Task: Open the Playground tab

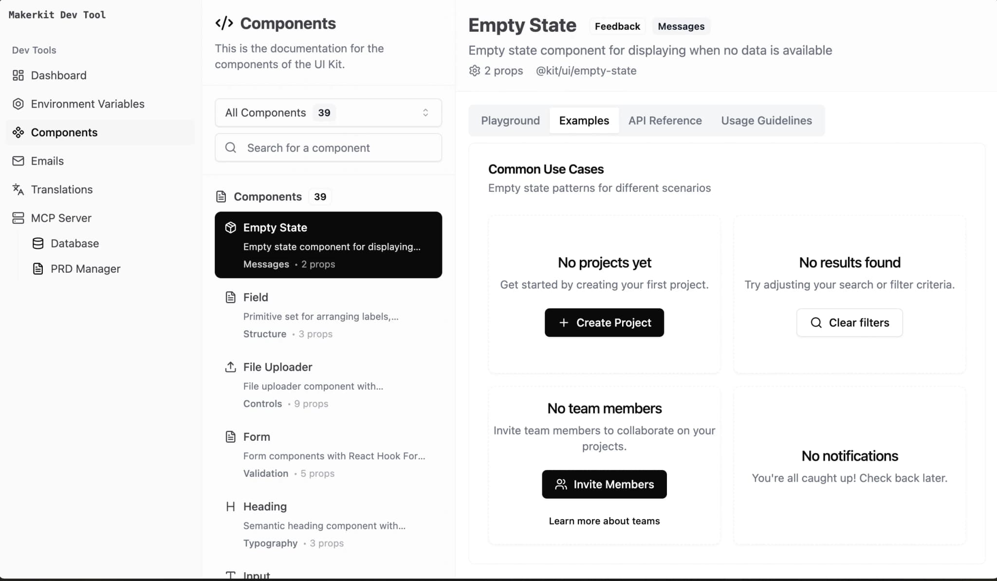Action: point(510,120)
